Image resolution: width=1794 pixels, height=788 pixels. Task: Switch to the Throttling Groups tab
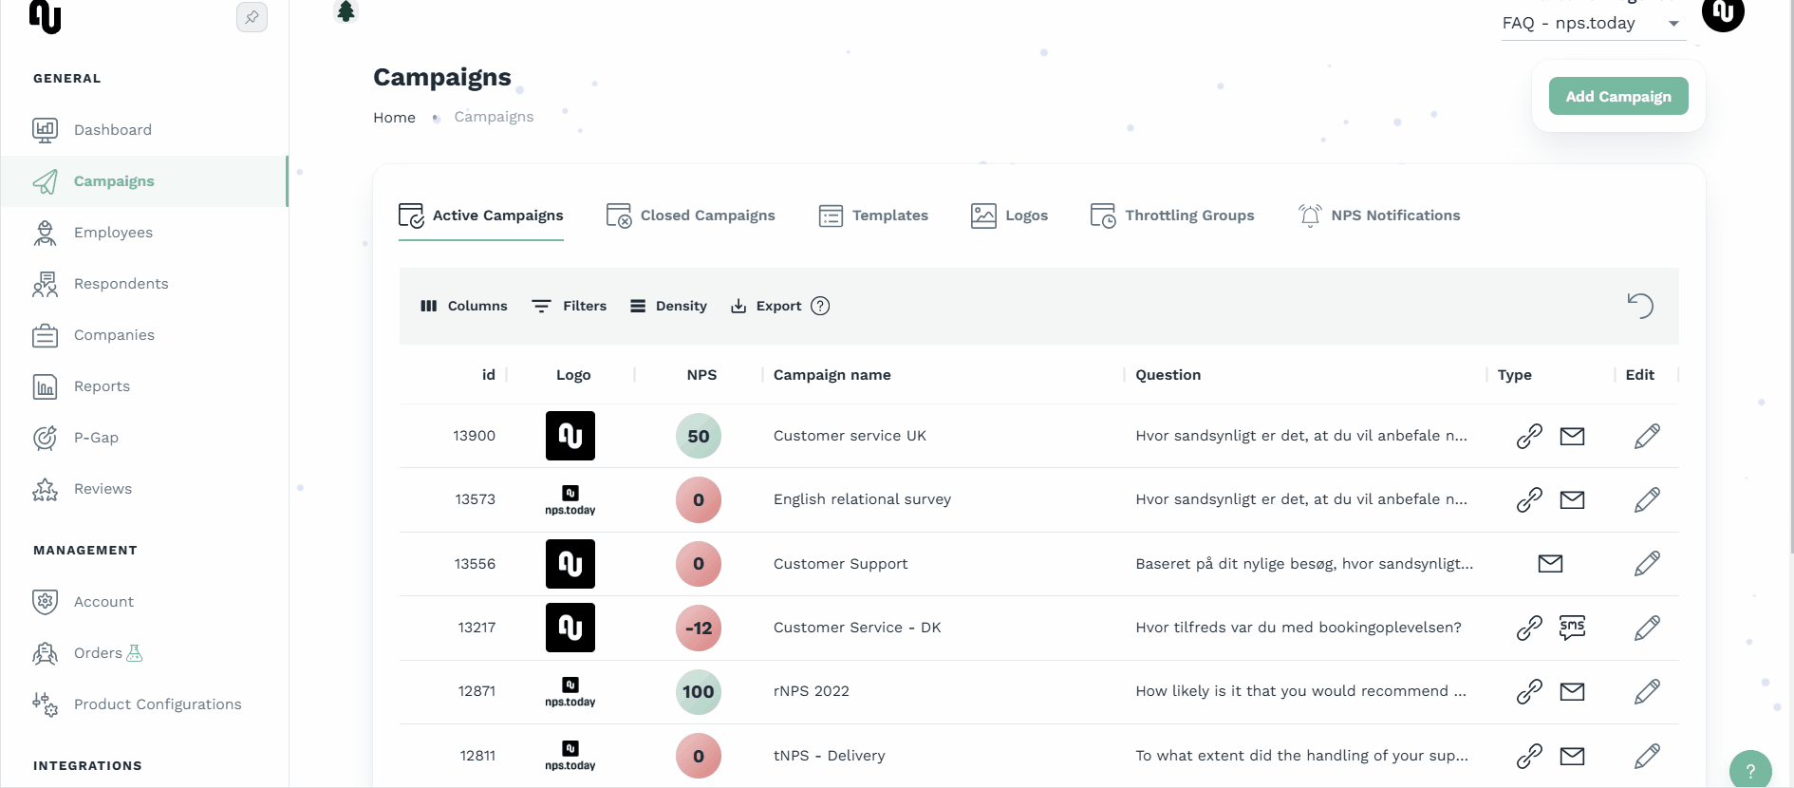pos(1172,216)
